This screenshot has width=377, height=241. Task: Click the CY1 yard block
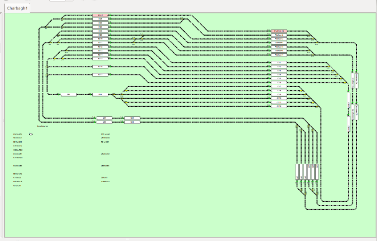click(279, 63)
